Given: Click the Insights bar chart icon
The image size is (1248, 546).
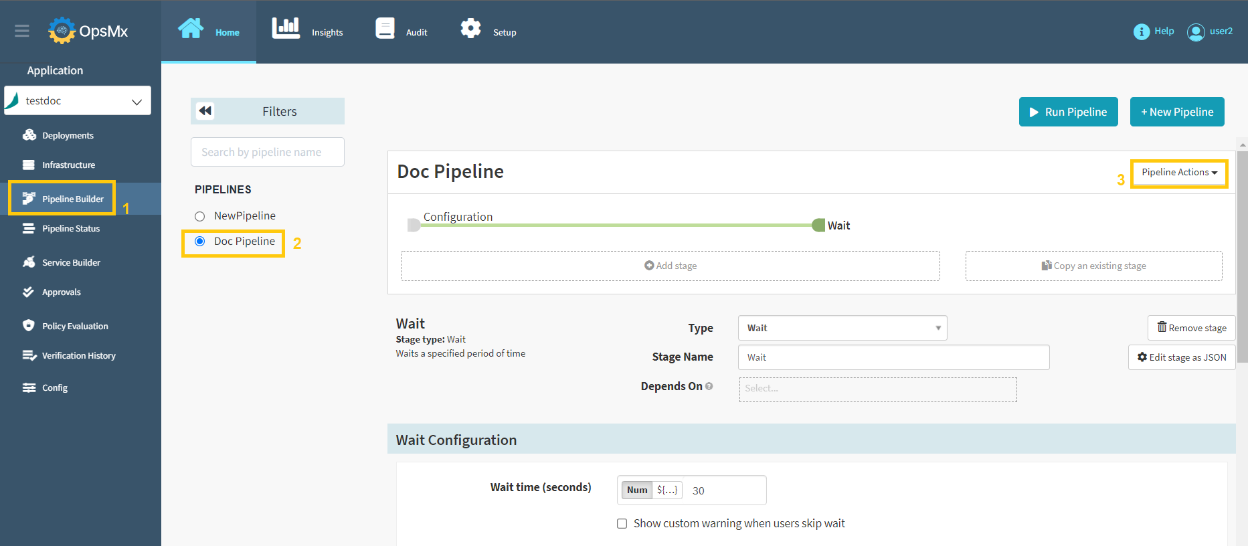Looking at the screenshot, I should tap(286, 29).
